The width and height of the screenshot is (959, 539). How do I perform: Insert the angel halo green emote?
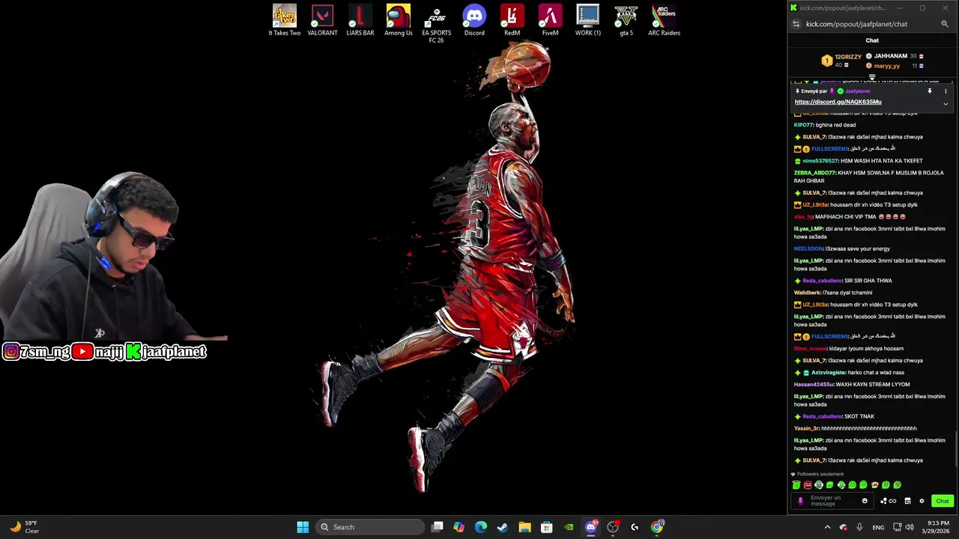(796, 485)
